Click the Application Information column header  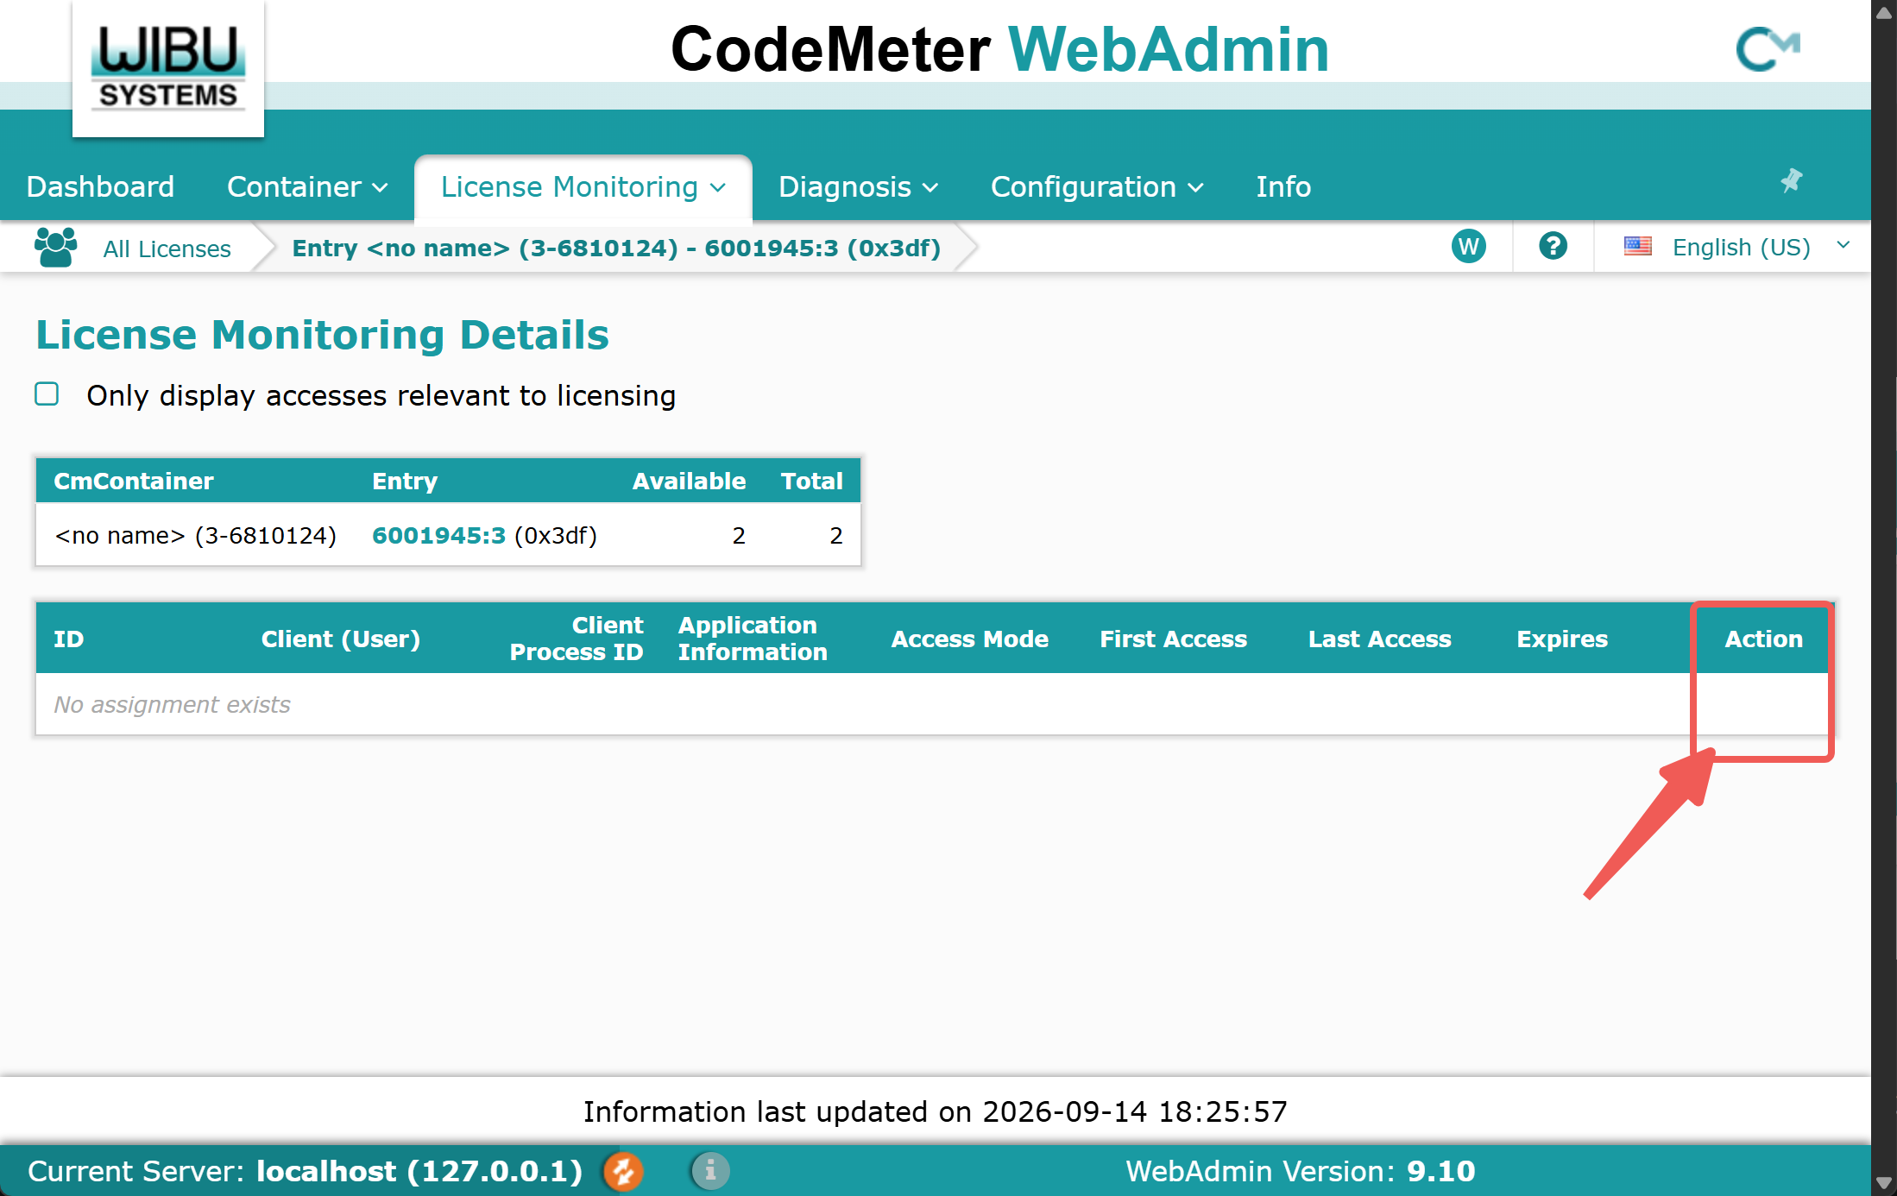(753, 639)
